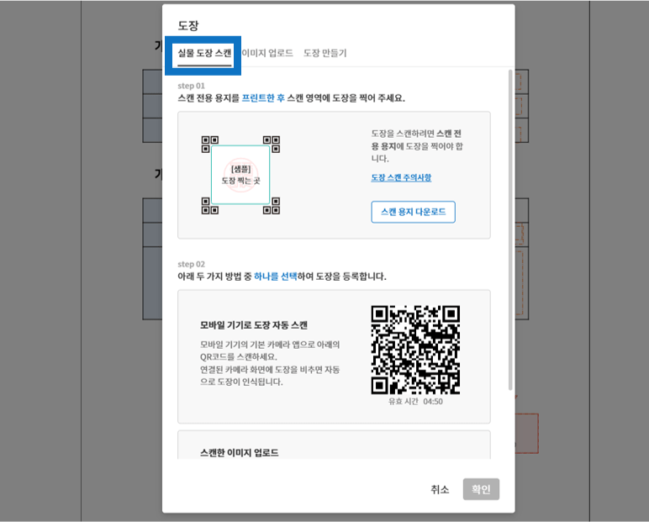Viewport: 649px width, 522px height.
Task: Open the 이미지 업로드 tab
Action: point(267,53)
